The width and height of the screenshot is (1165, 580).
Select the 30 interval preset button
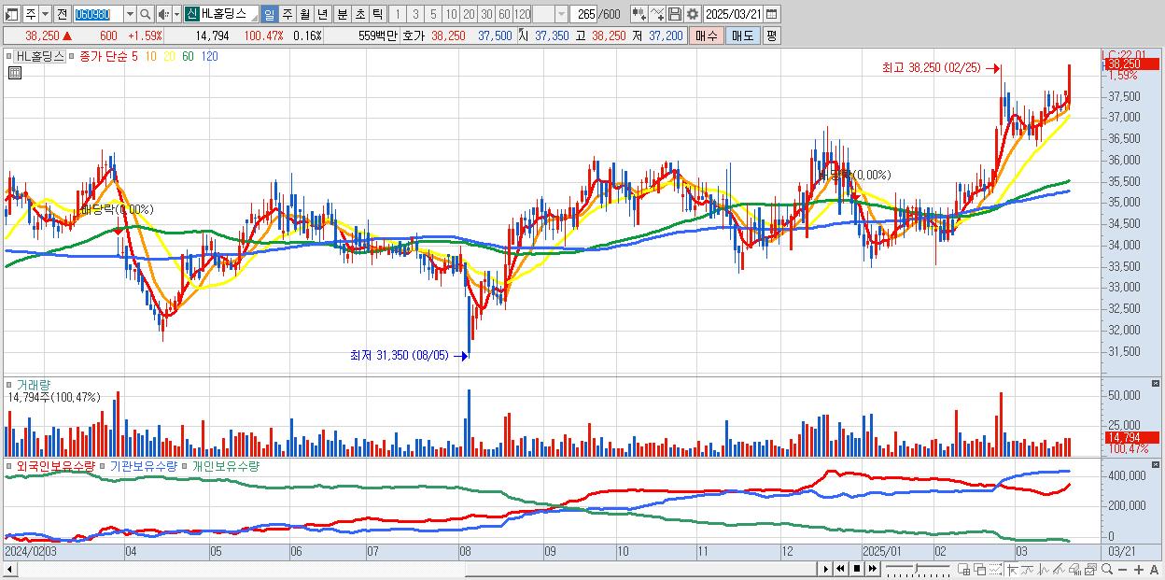486,14
